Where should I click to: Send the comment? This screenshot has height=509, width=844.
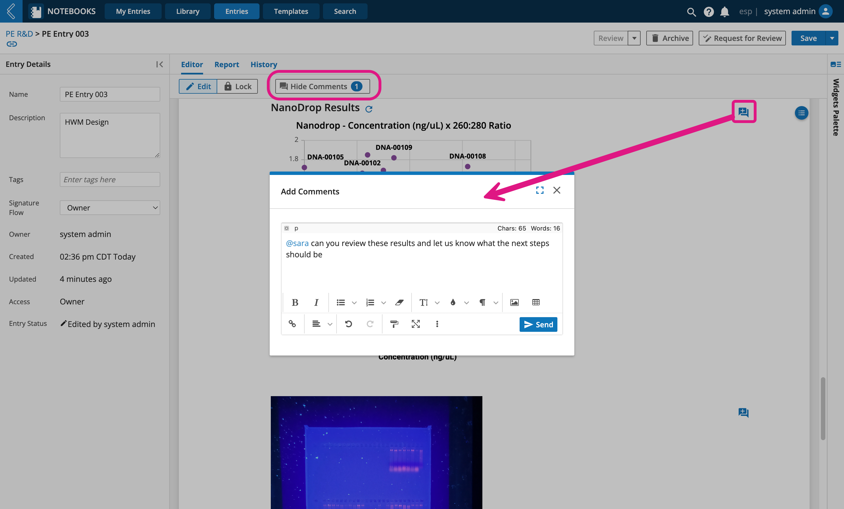538,324
